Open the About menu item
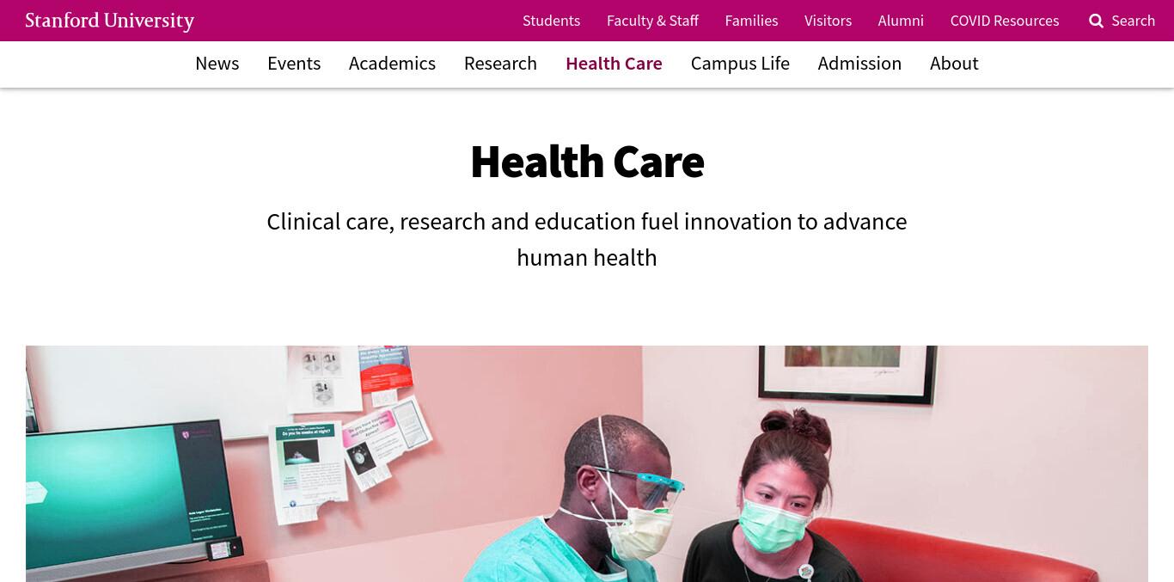The height and width of the screenshot is (582, 1174). [954, 64]
